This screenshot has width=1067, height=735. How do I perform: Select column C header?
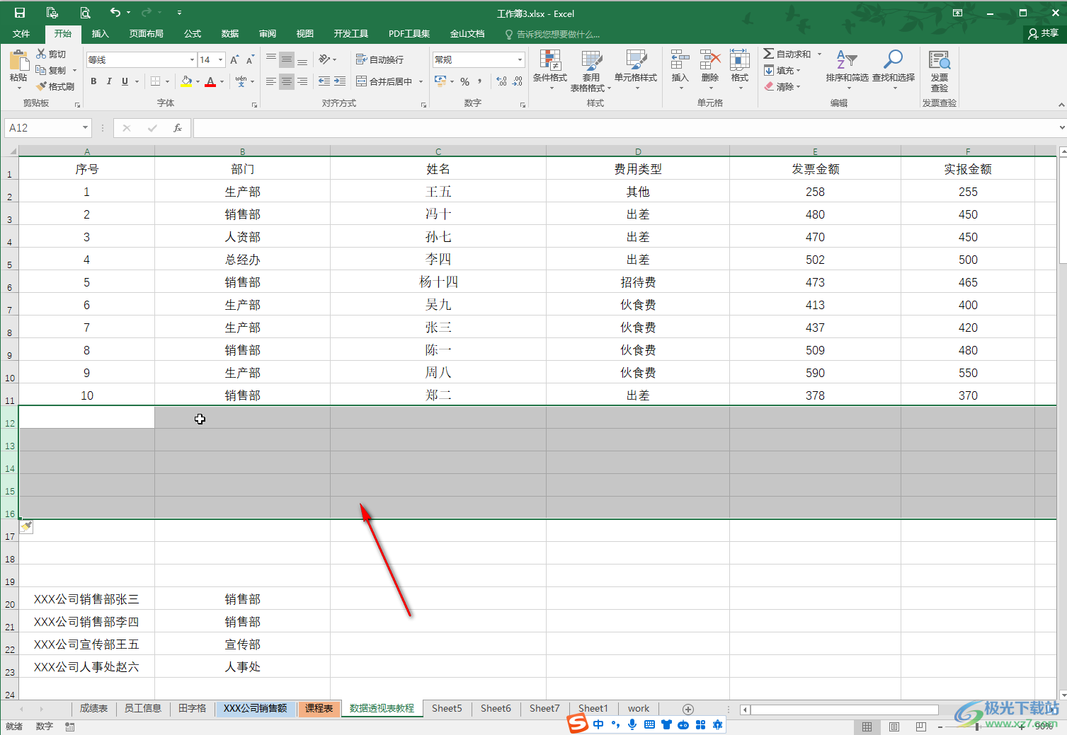click(x=438, y=151)
